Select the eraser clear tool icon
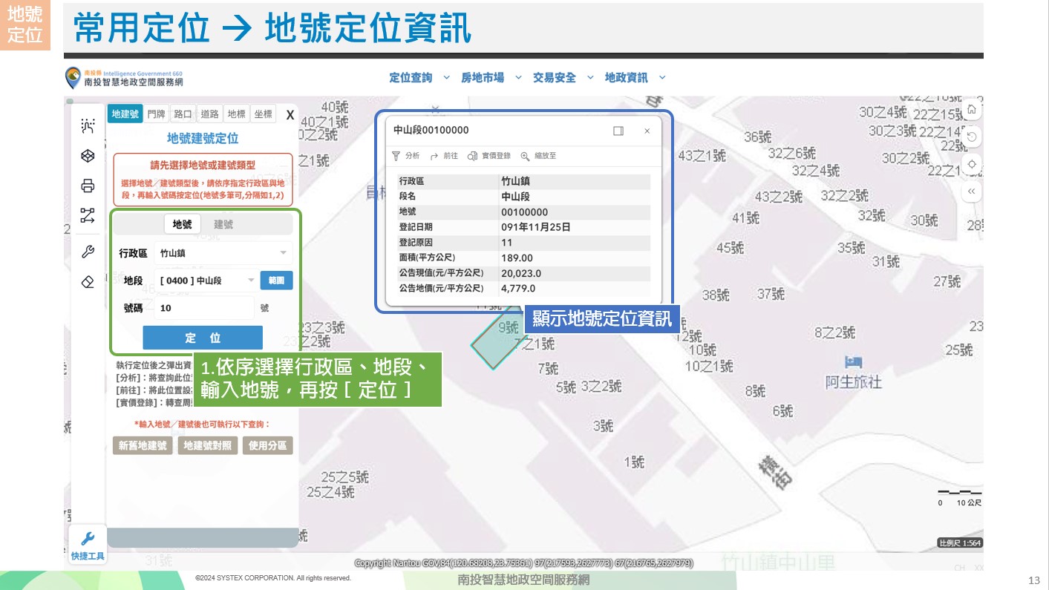 point(88,282)
